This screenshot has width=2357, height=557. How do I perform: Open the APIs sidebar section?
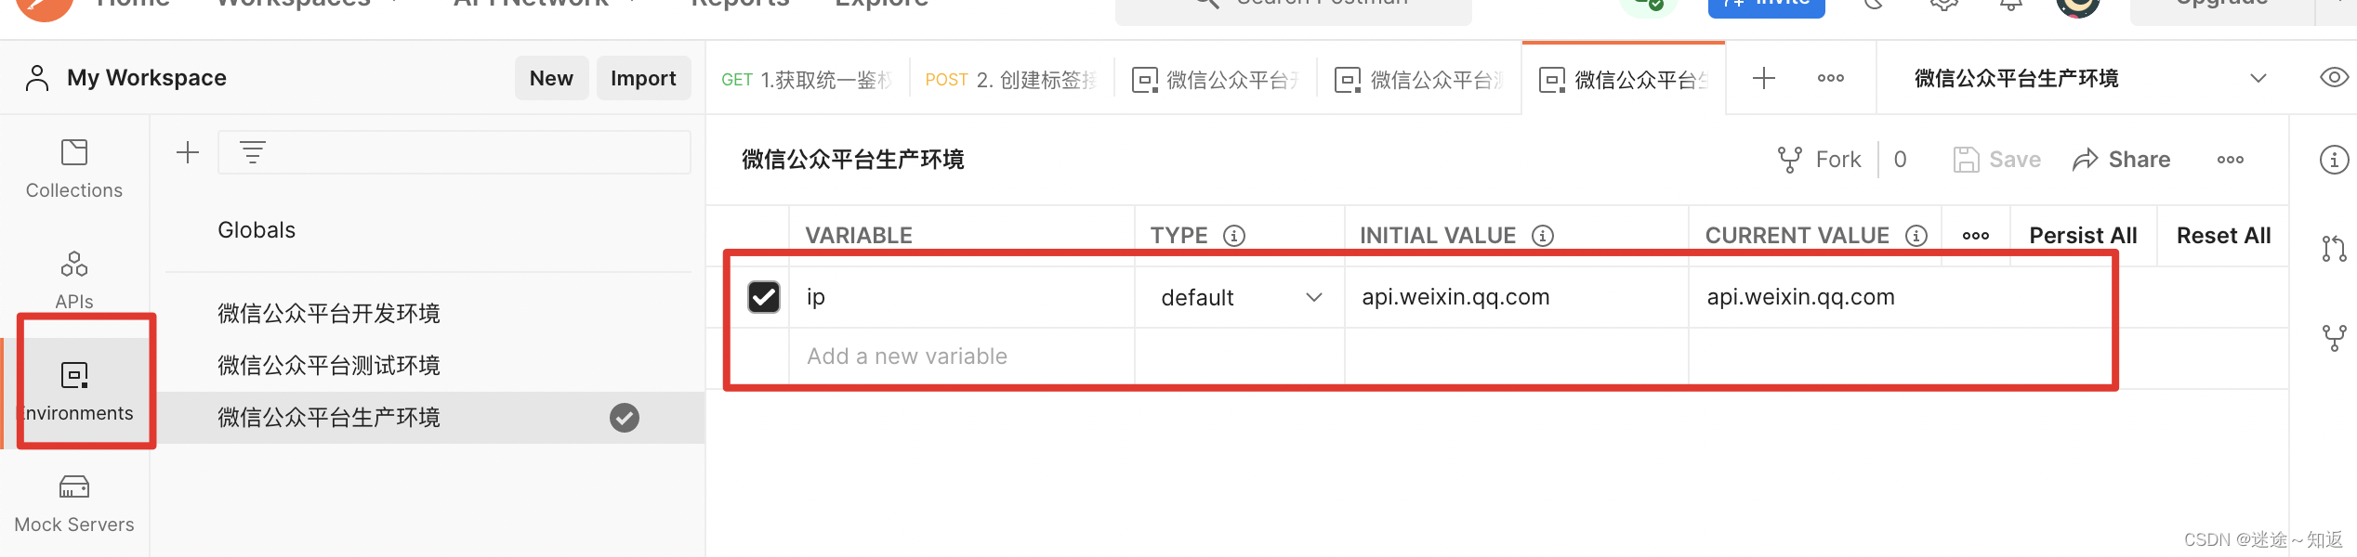[x=74, y=280]
